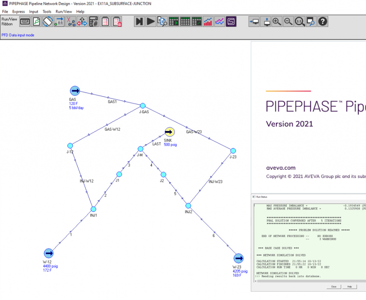The image size is (366, 300).
Task: Click the clipboard with trash icon
Action: pyautogui.click(x=117, y=22)
